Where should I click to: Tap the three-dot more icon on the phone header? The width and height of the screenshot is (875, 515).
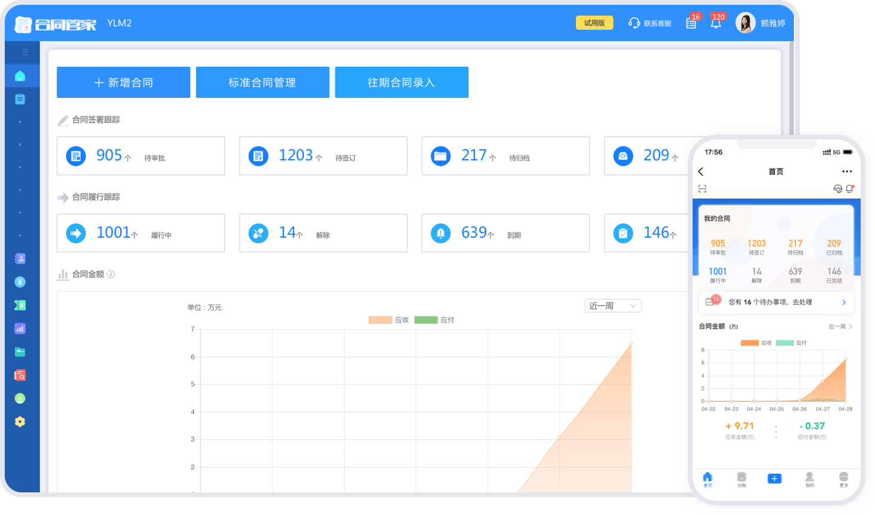pos(847,172)
